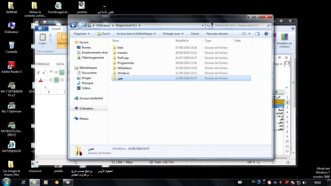Expand Inclure dans la bibliothèque menu

[136, 34]
